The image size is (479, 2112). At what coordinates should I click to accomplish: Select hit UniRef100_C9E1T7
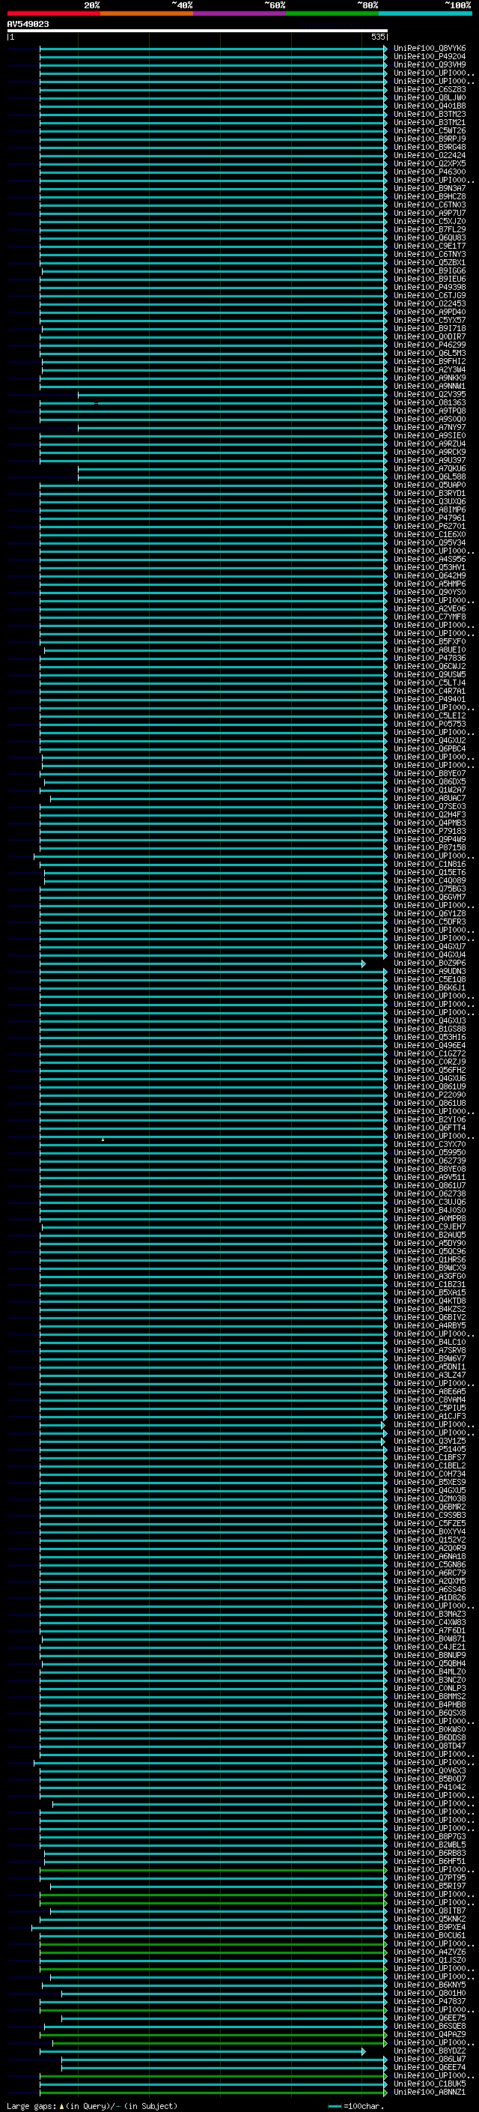click(429, 246)
